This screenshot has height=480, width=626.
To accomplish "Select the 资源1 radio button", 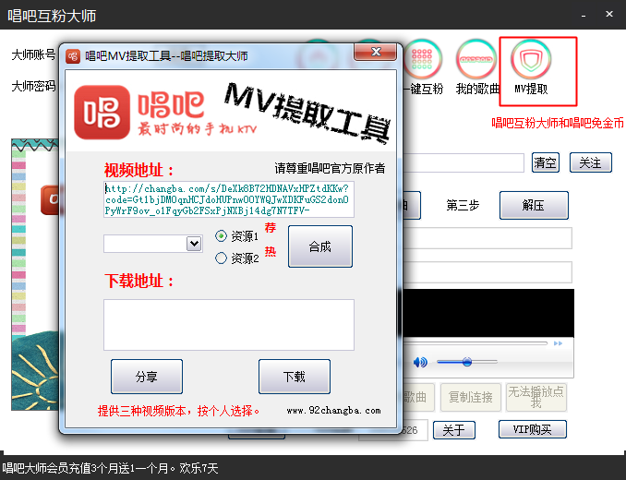I will tap(221, 236).
